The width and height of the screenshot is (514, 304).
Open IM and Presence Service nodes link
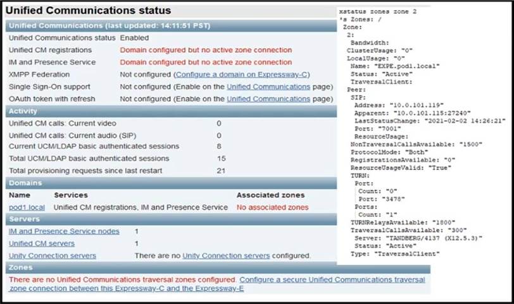click(63, 231)
